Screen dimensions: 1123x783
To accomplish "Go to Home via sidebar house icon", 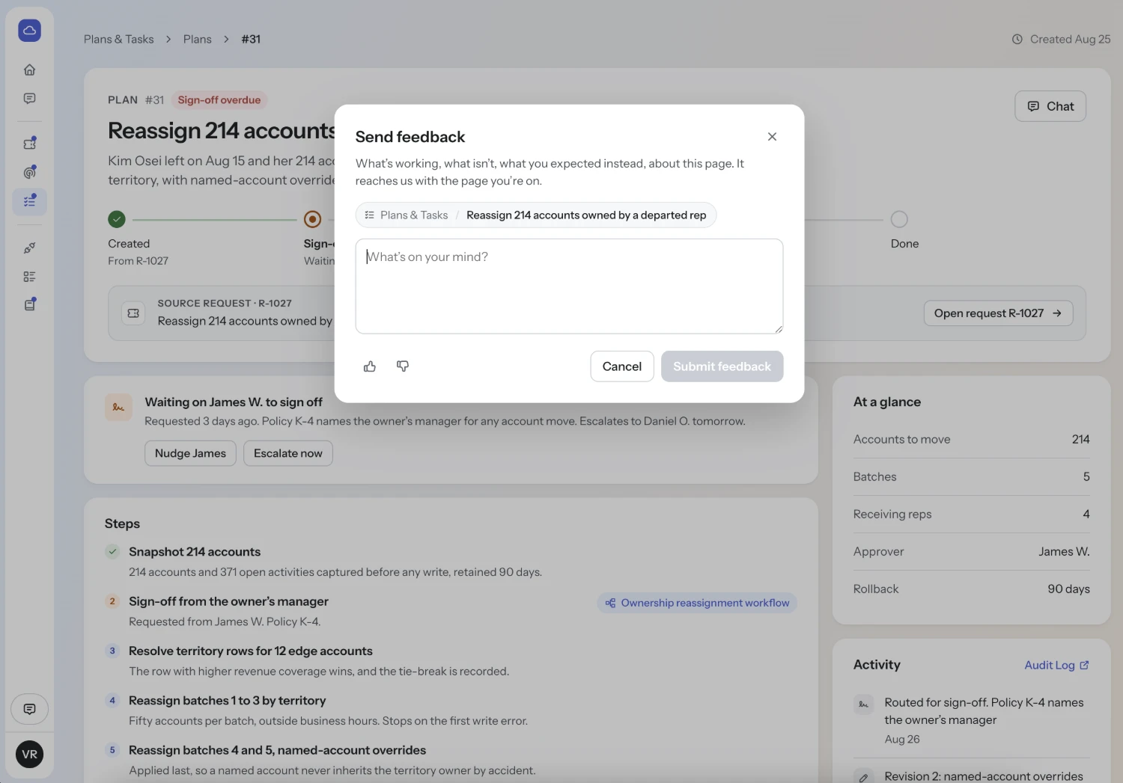I will point(29,70).
